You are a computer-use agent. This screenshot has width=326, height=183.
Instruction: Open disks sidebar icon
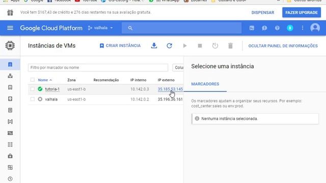click(10, 99)
